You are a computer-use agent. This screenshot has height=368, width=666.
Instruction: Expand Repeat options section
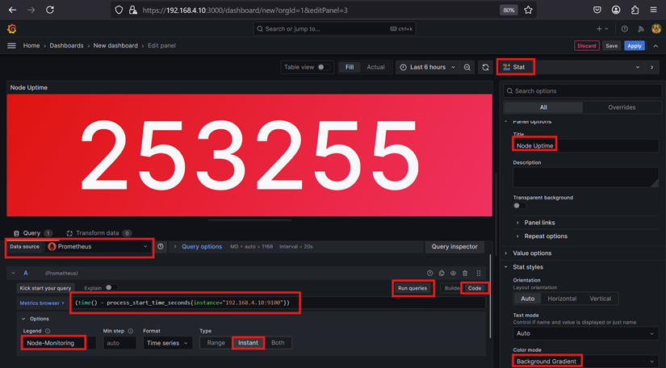(546, 236)
